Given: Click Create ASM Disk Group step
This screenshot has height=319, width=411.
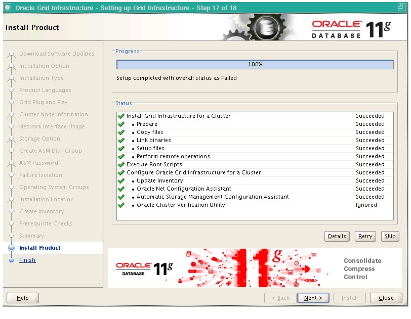Looking at the screenshot, I should pyautogui.click(x=50, y=151).
